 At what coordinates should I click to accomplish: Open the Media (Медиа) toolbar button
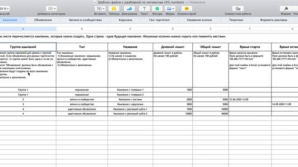click(x=170, y=9)
